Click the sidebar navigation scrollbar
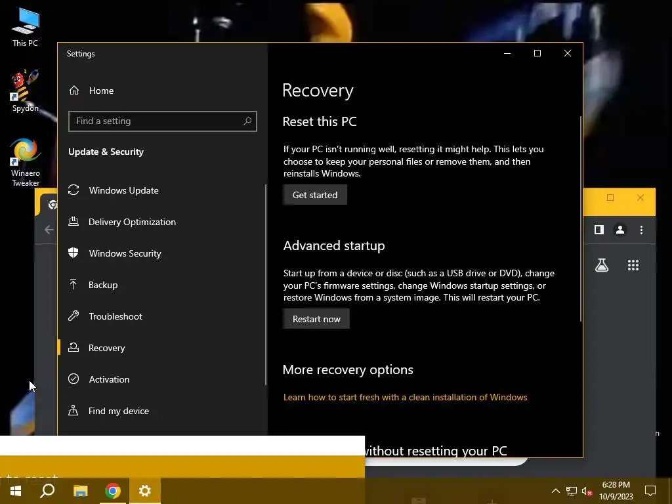The height and width of the screenshot is (504, 672). (x=266, y=285)
